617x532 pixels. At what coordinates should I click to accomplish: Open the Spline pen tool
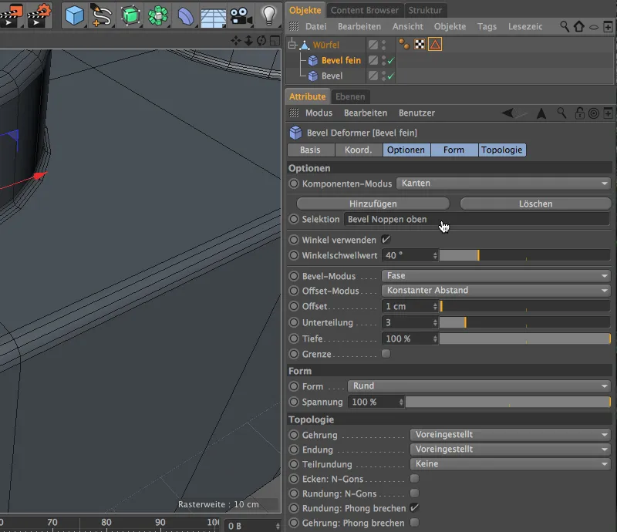102,15
